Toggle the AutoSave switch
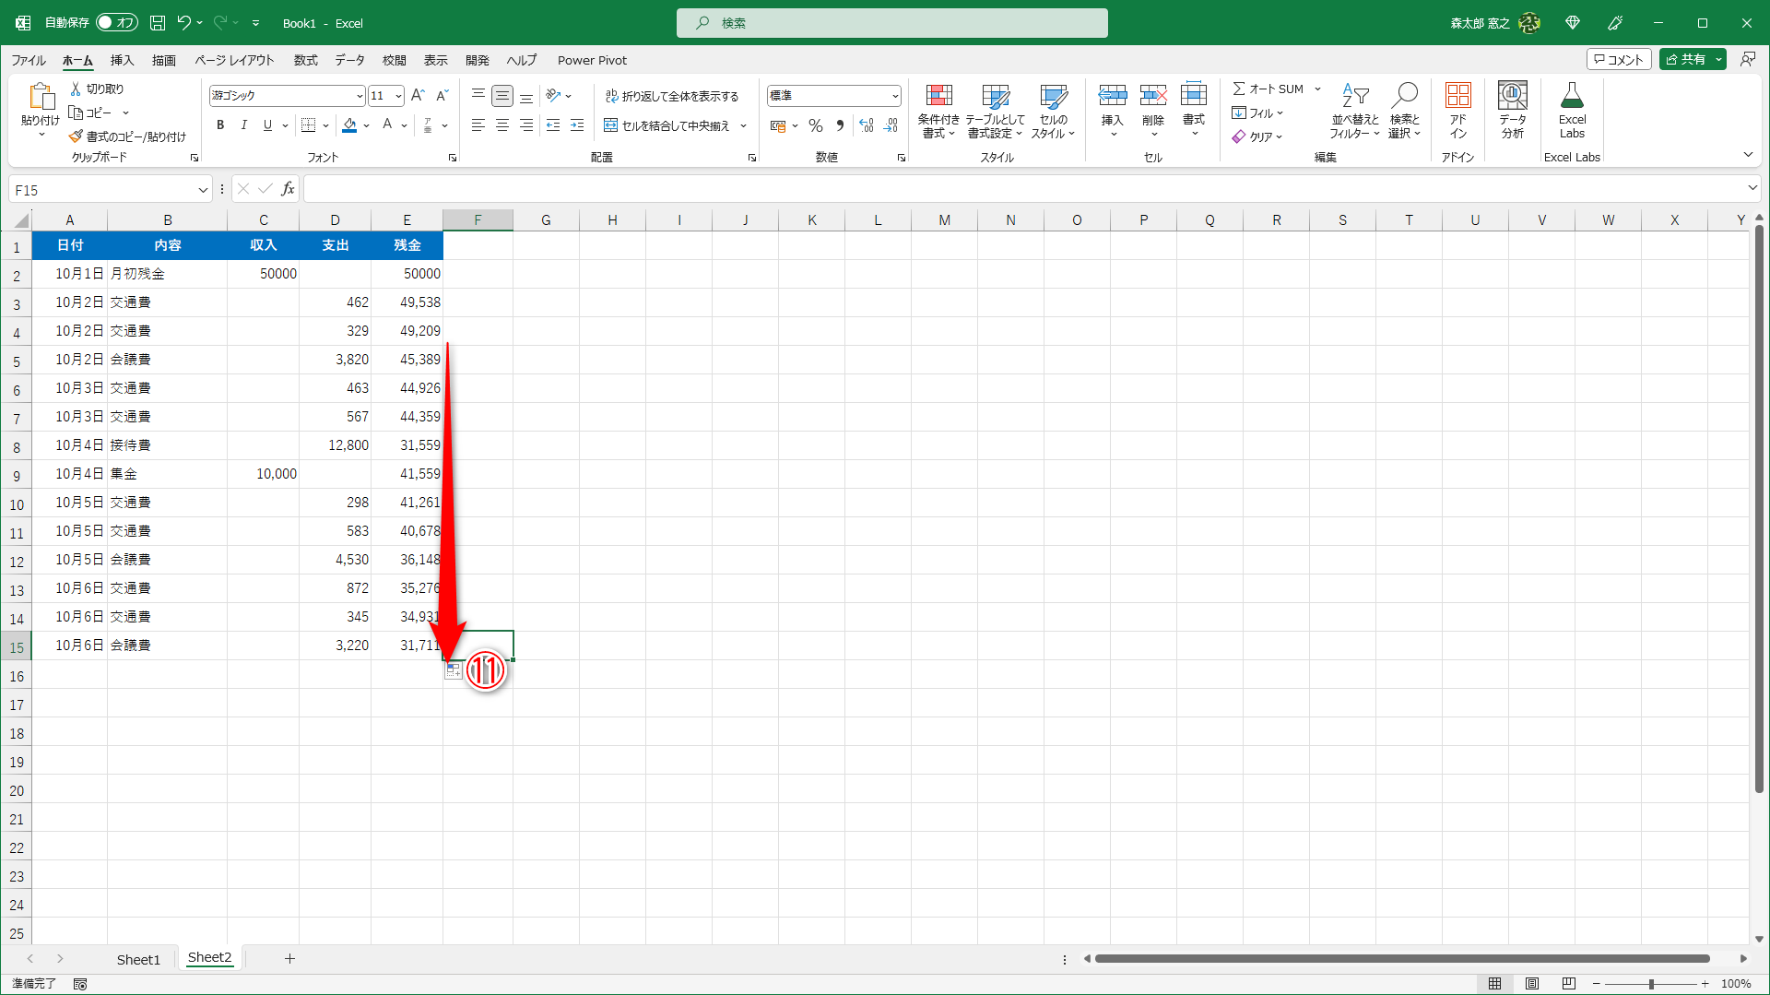1770x995 pixels. click(117, 23)
